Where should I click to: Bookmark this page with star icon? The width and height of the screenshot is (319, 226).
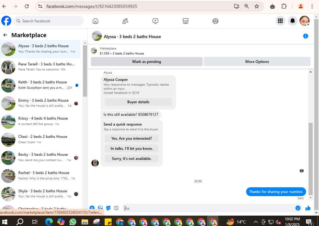coord(257,6)
